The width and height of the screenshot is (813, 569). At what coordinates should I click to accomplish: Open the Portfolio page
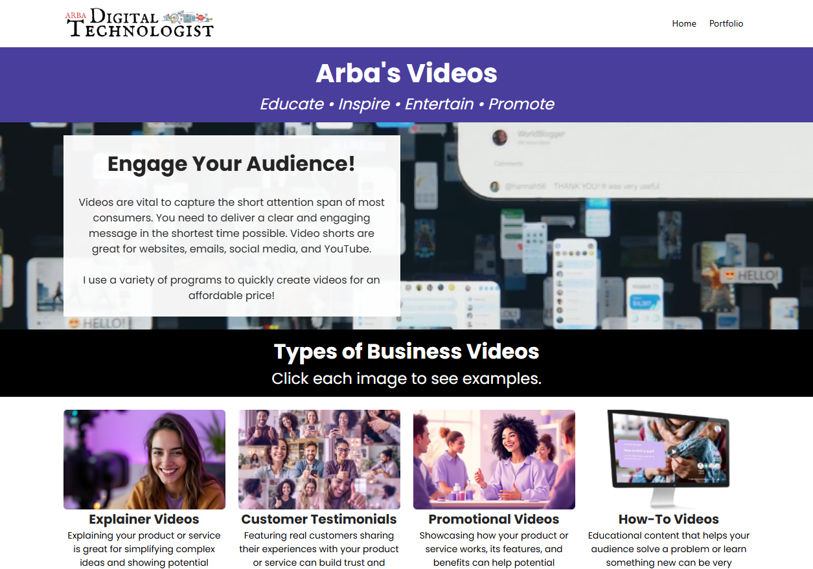point(726,23)
